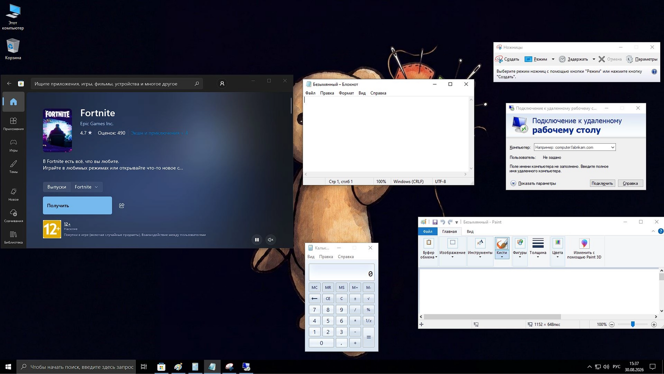Click the Save icon in Paint title bar
Viewport: 664px width, 374px height.
tap(435, 222)
